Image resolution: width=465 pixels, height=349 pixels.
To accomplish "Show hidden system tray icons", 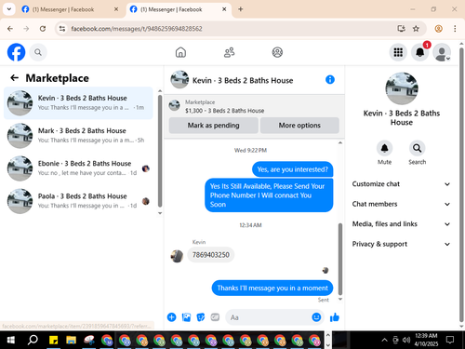I will (x=384, y=340).
